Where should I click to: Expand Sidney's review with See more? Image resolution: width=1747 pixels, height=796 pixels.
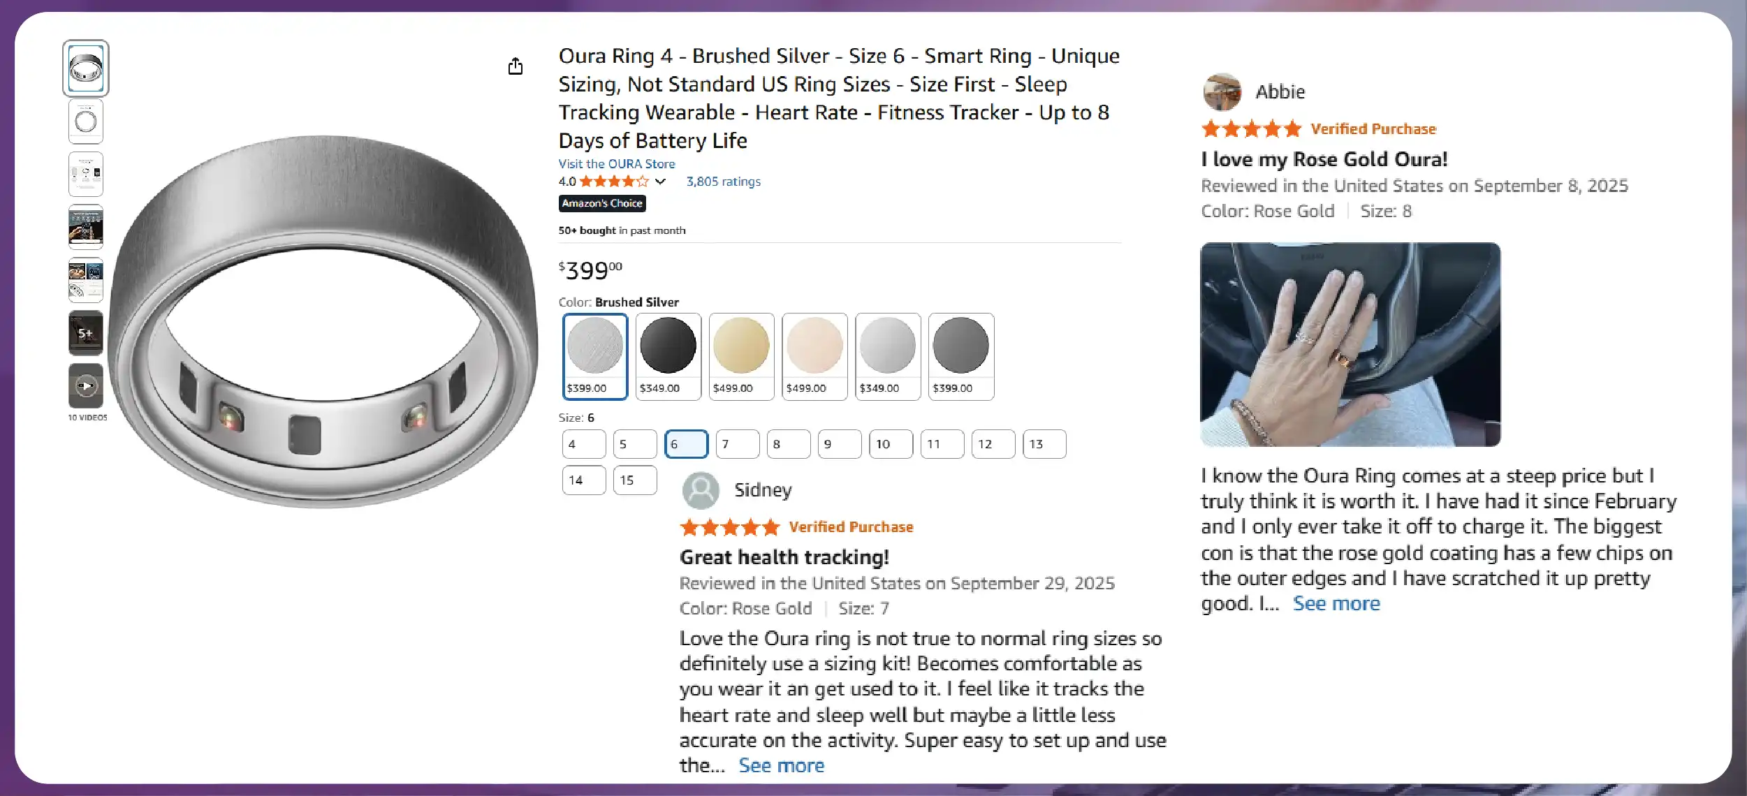coord(781,765)
